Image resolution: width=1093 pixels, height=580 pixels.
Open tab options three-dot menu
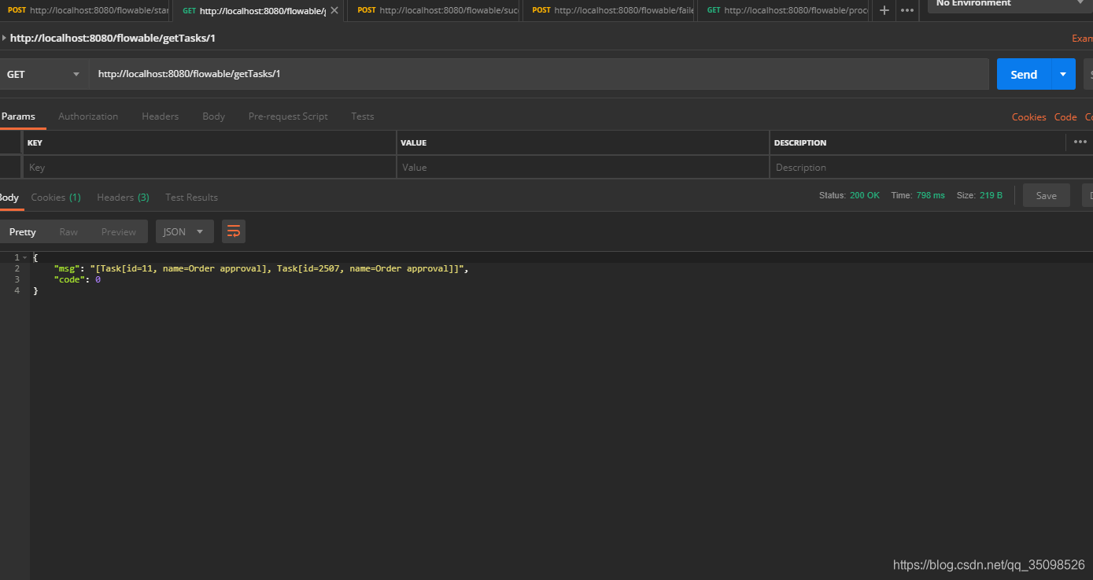coord(907,10)
